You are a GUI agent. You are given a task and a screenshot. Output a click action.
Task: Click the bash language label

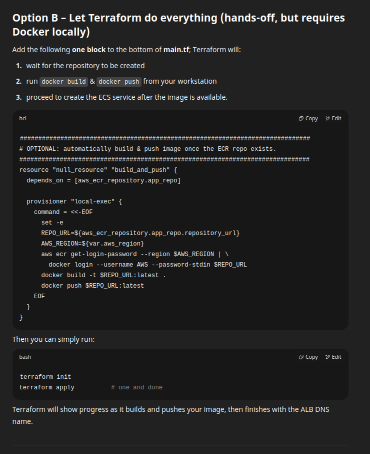[25, 357]
